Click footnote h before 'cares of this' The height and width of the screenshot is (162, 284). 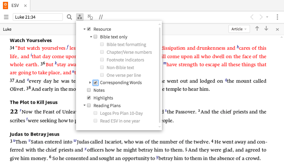238,47
